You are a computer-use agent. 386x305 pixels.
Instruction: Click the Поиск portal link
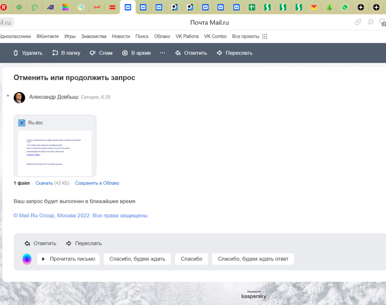142,36
